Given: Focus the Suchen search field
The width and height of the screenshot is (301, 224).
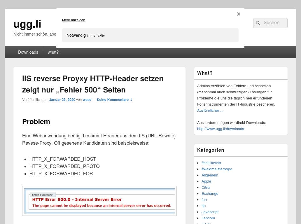Looking at the screenshot, I should coord(274,23).
